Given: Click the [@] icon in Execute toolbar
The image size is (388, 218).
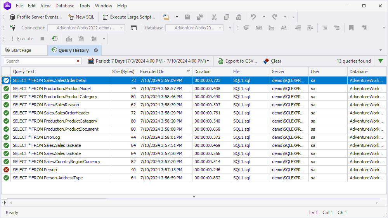Looking at the screenshot, I should (x=69, y=39).
